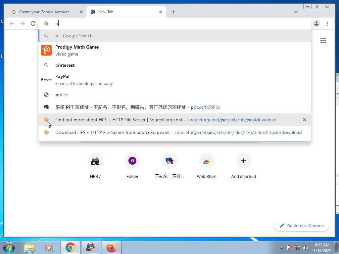Open the Chrome profile avatar menu
Image resolution: width=339 pixels, height=254 pixels.
point(316,23)
